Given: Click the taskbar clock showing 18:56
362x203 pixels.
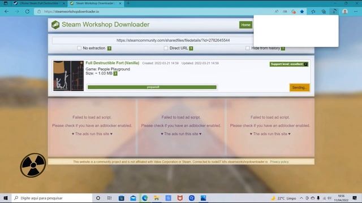Looking at the screenshot, I should tap(341, 198).
